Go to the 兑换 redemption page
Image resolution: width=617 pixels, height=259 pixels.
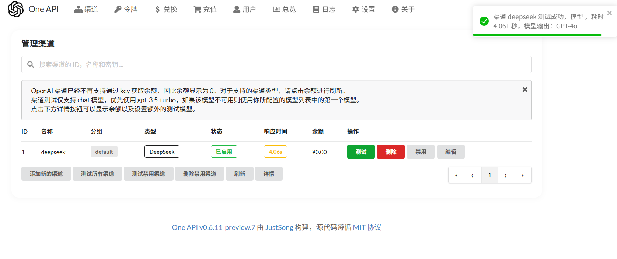pos(166,9)
